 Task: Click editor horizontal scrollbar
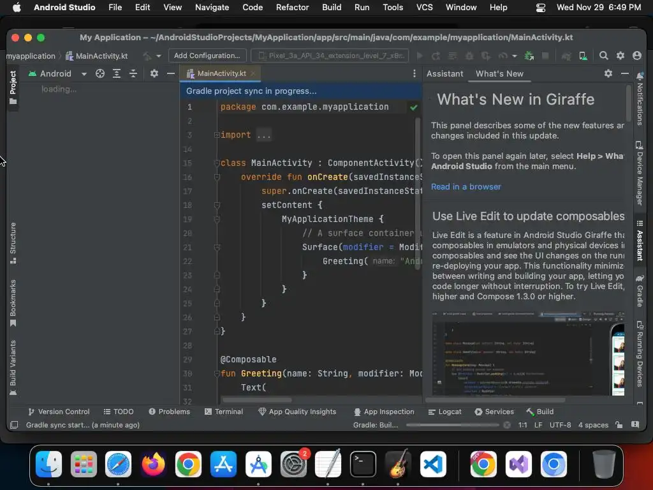257,400
